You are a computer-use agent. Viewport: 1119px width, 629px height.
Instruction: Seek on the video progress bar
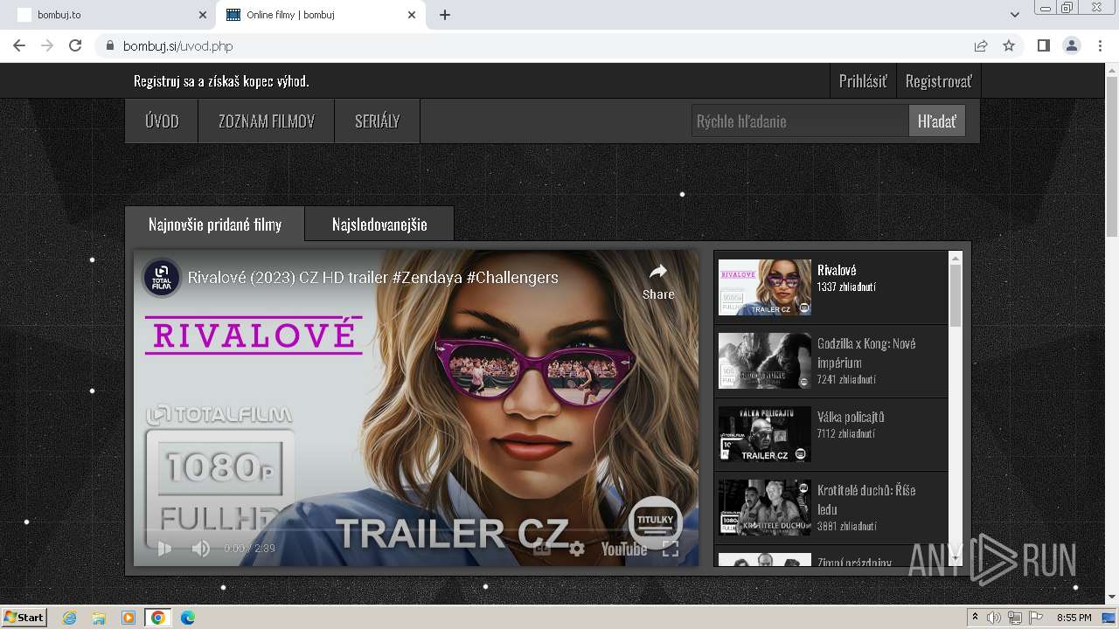pos(415,530)
